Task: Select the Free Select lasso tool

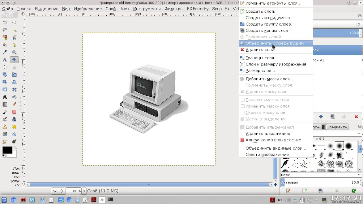Action: click(x=5, y=30)
